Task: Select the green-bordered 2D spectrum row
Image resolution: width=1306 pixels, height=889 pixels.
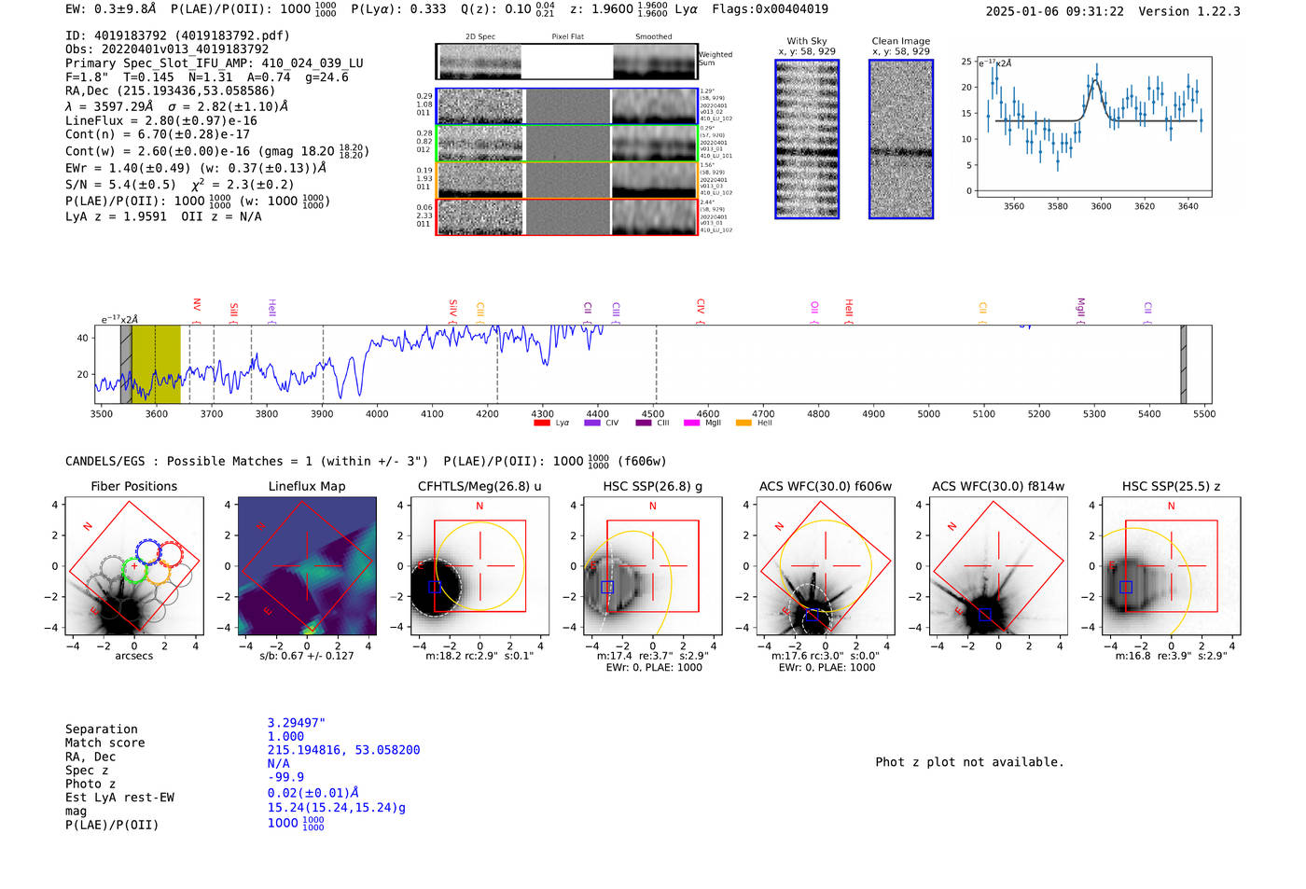Action: [x=566, y=144]
